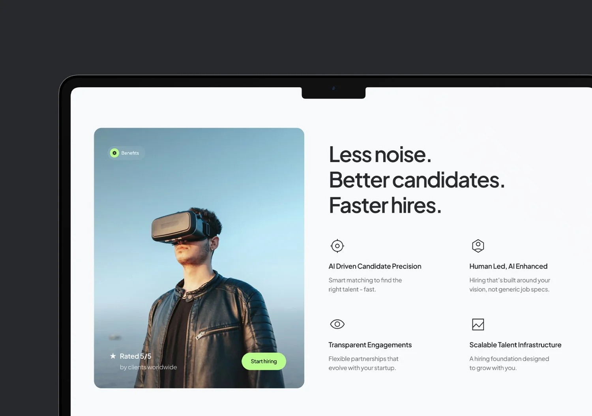Screen dimensions: 592x416
Task: Click the VR headset man photo
Action: [199, 258]
